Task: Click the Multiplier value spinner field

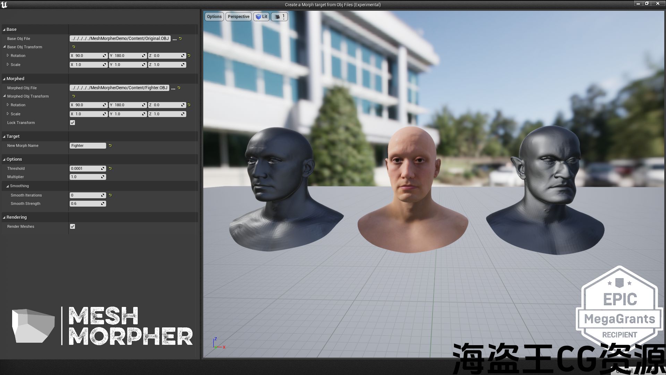Action: point(86,177)
